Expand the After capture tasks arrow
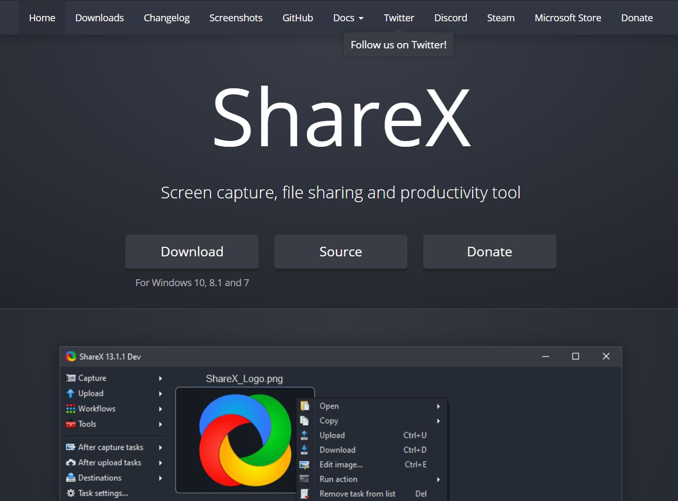This screenshot has height=501, width=678. point(161,447)
